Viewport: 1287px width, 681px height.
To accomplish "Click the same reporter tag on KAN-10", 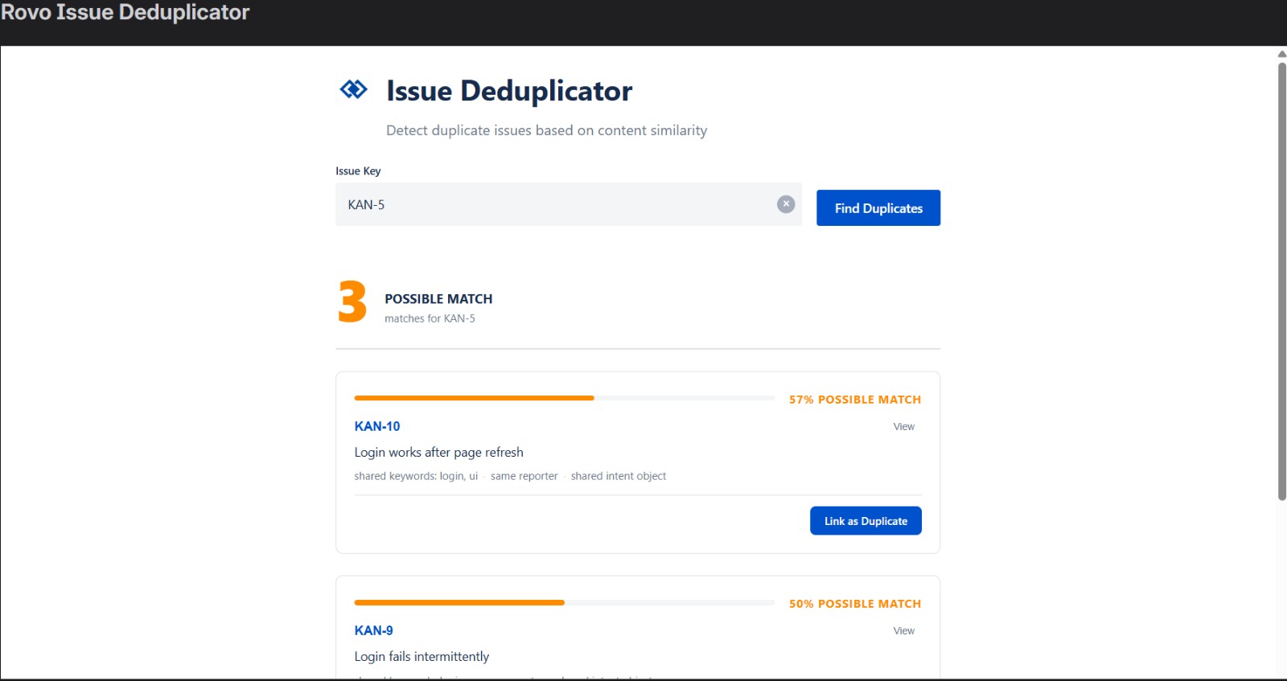I will pyautogui.click(x=524, y=476).
